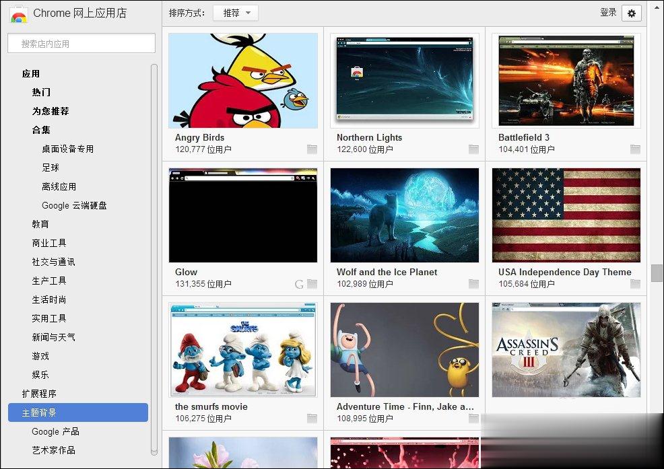Click the Glow theme title
Viewport: 664px width, 469px height.
click(187, 272)
